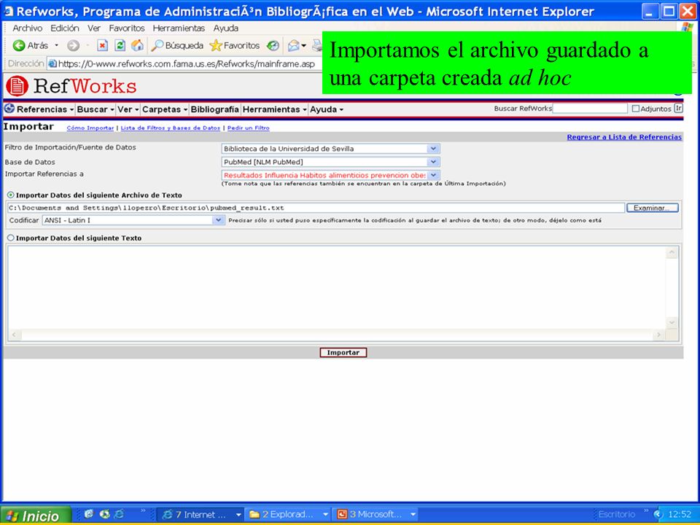Click the Internet Explorer quick launch icon

point(119,514)
